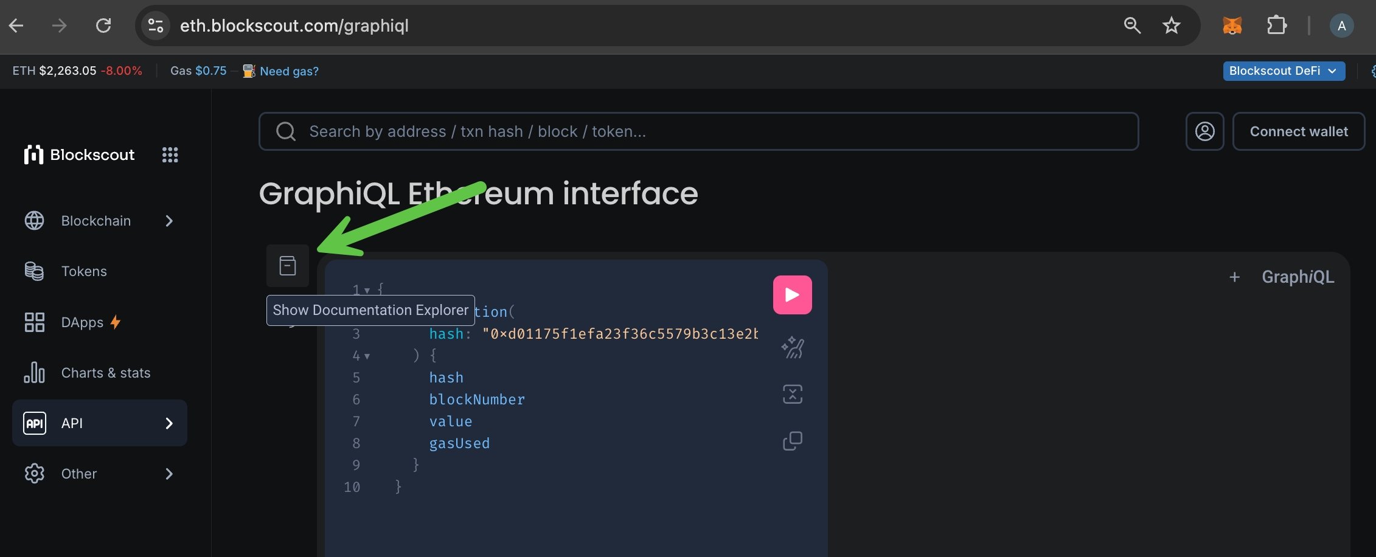This screenshot has width=1376, height=557.
Task: Collapse the query fold arrow on line 1
Action: click(367, 291)
